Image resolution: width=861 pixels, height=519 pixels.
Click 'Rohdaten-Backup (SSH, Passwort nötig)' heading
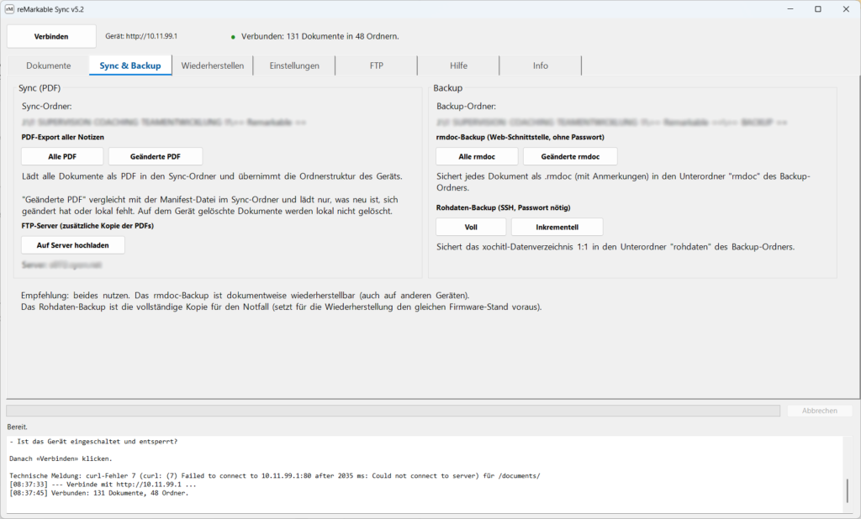pos(503,207)
